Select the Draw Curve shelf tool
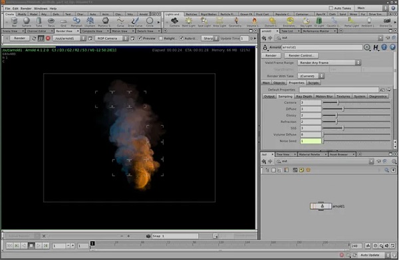This screenshot has height=260, width=399. pos(135,22)
